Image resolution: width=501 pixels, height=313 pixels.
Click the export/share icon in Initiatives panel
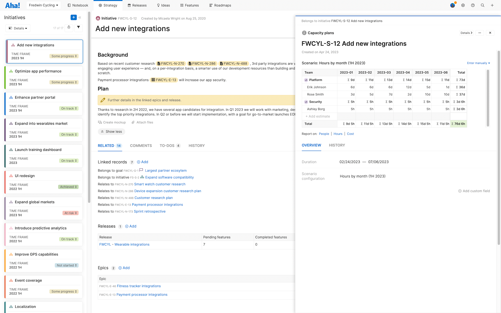click(69, 27)
